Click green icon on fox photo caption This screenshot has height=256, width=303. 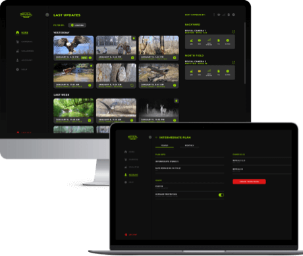point(90,86)
